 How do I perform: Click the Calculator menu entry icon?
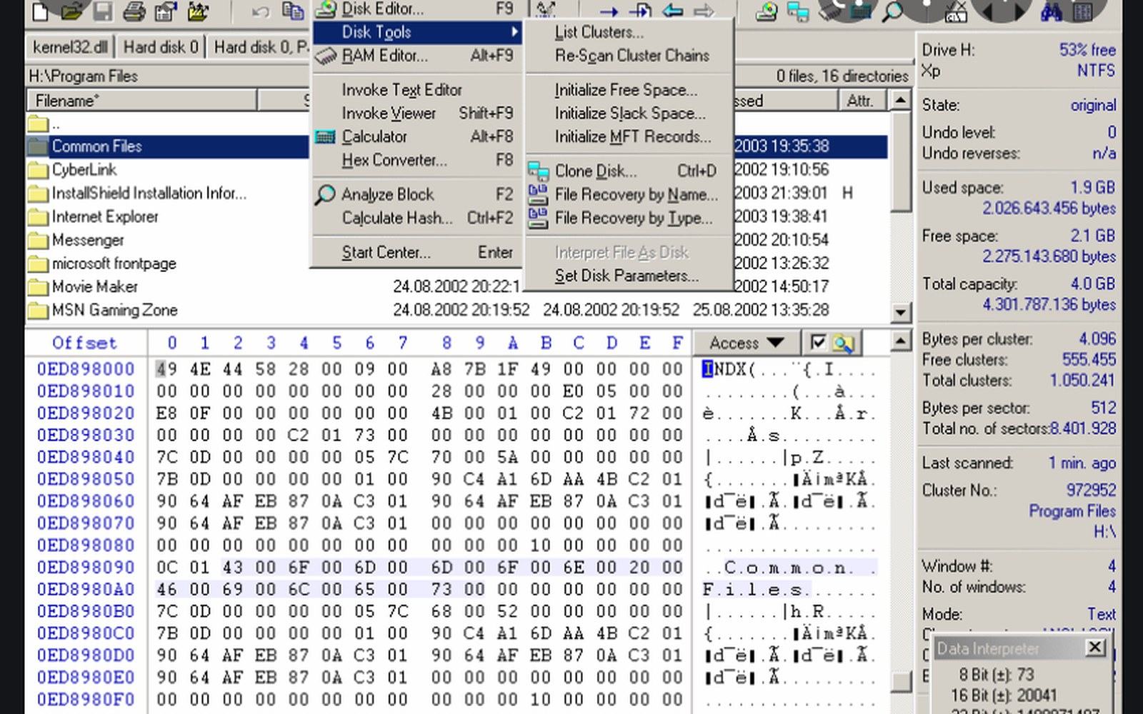coord(325,136)
